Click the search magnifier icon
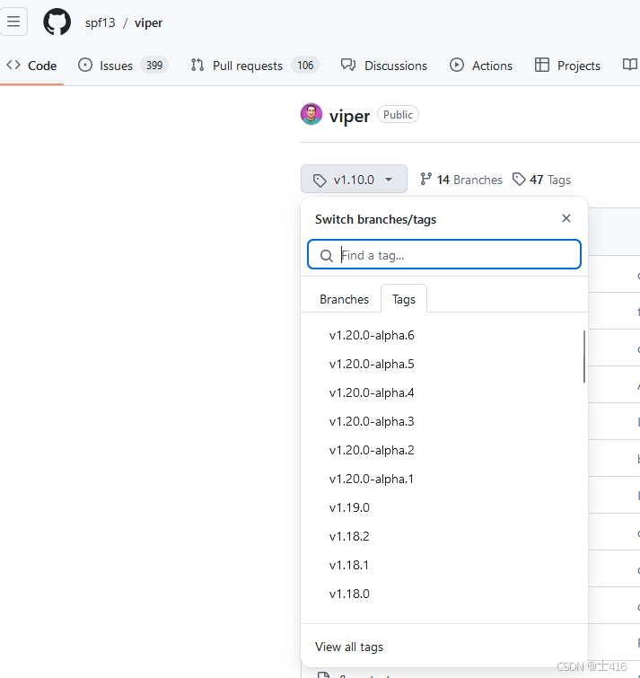640x678 pixels. pyautogui.click(x=327, y=256)
